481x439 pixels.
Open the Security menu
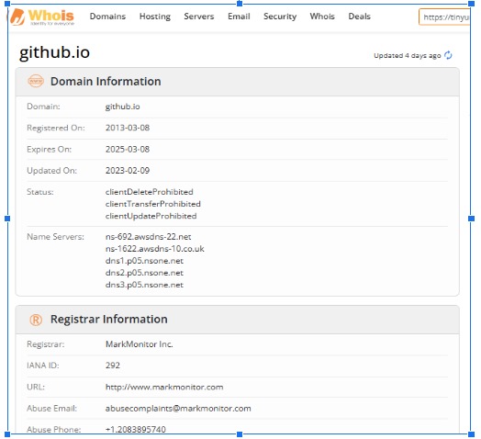point(280,17)
